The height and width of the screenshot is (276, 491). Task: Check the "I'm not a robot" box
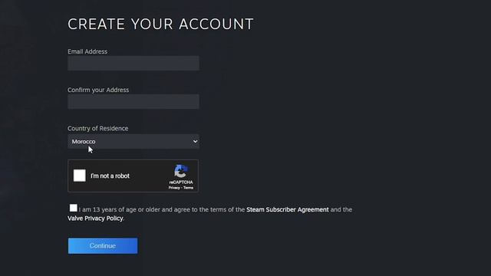pyautogui.click(x=80, y=176)
